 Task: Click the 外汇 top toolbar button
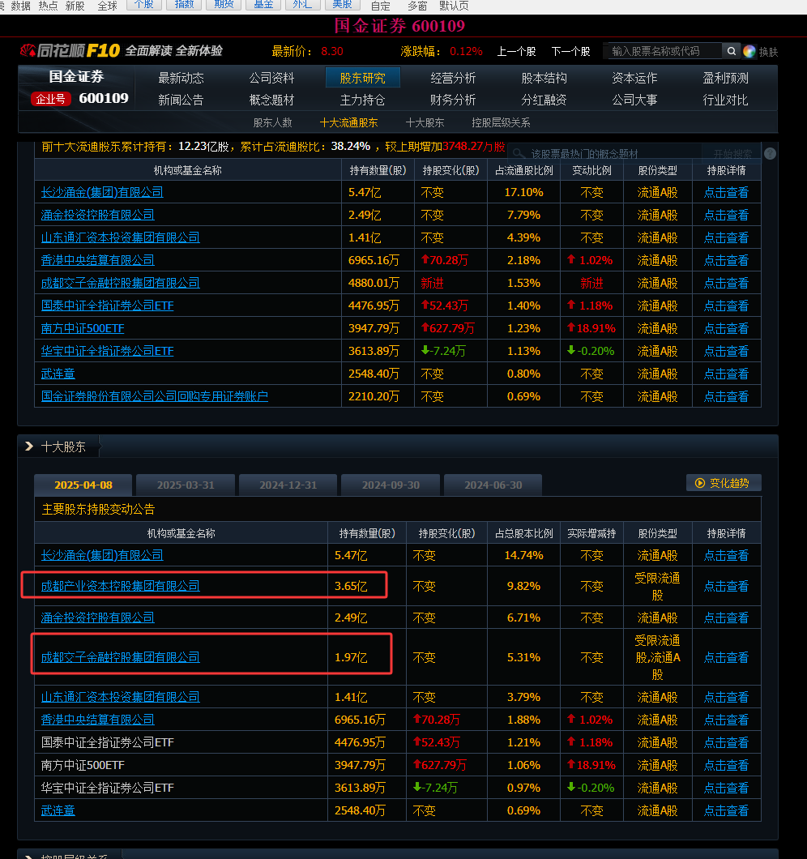click(303, 4)
